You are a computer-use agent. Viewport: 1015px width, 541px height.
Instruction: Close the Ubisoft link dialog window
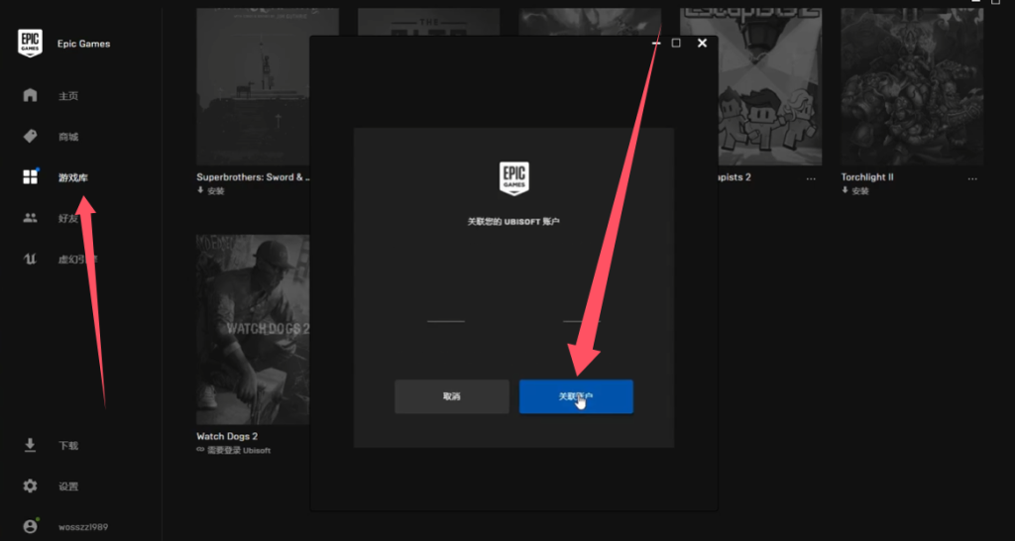pyautogui.click(x=703, y=43)
